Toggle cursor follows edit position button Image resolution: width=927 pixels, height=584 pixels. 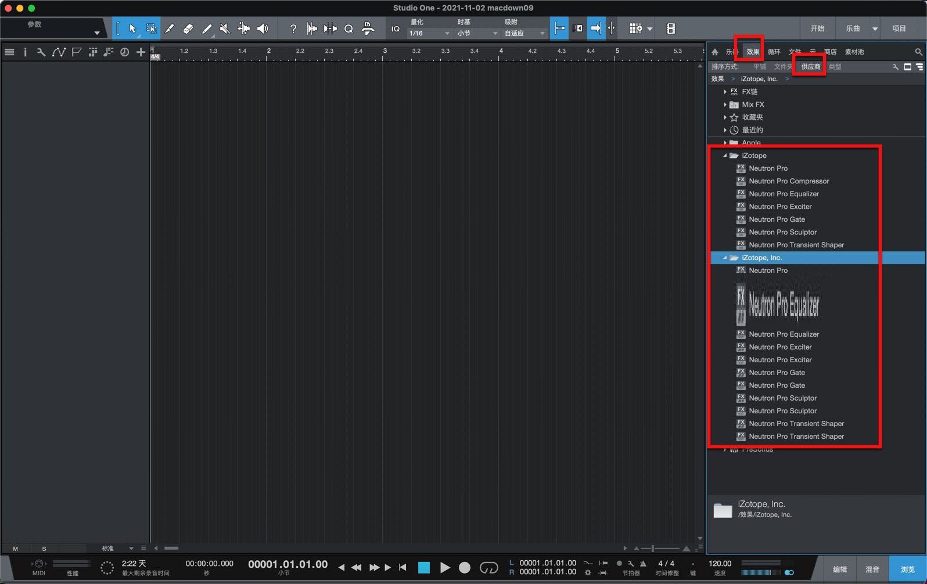pos(611,28)
